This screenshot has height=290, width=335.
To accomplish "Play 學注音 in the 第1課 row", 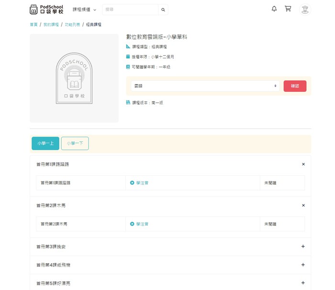I will 139,183.
